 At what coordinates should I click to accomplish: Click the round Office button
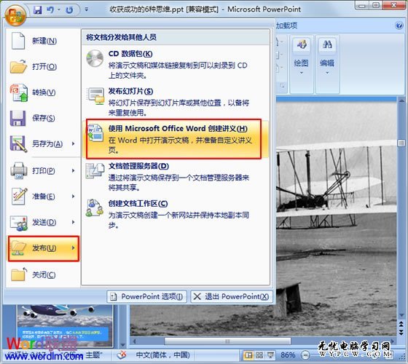(15, 15)
